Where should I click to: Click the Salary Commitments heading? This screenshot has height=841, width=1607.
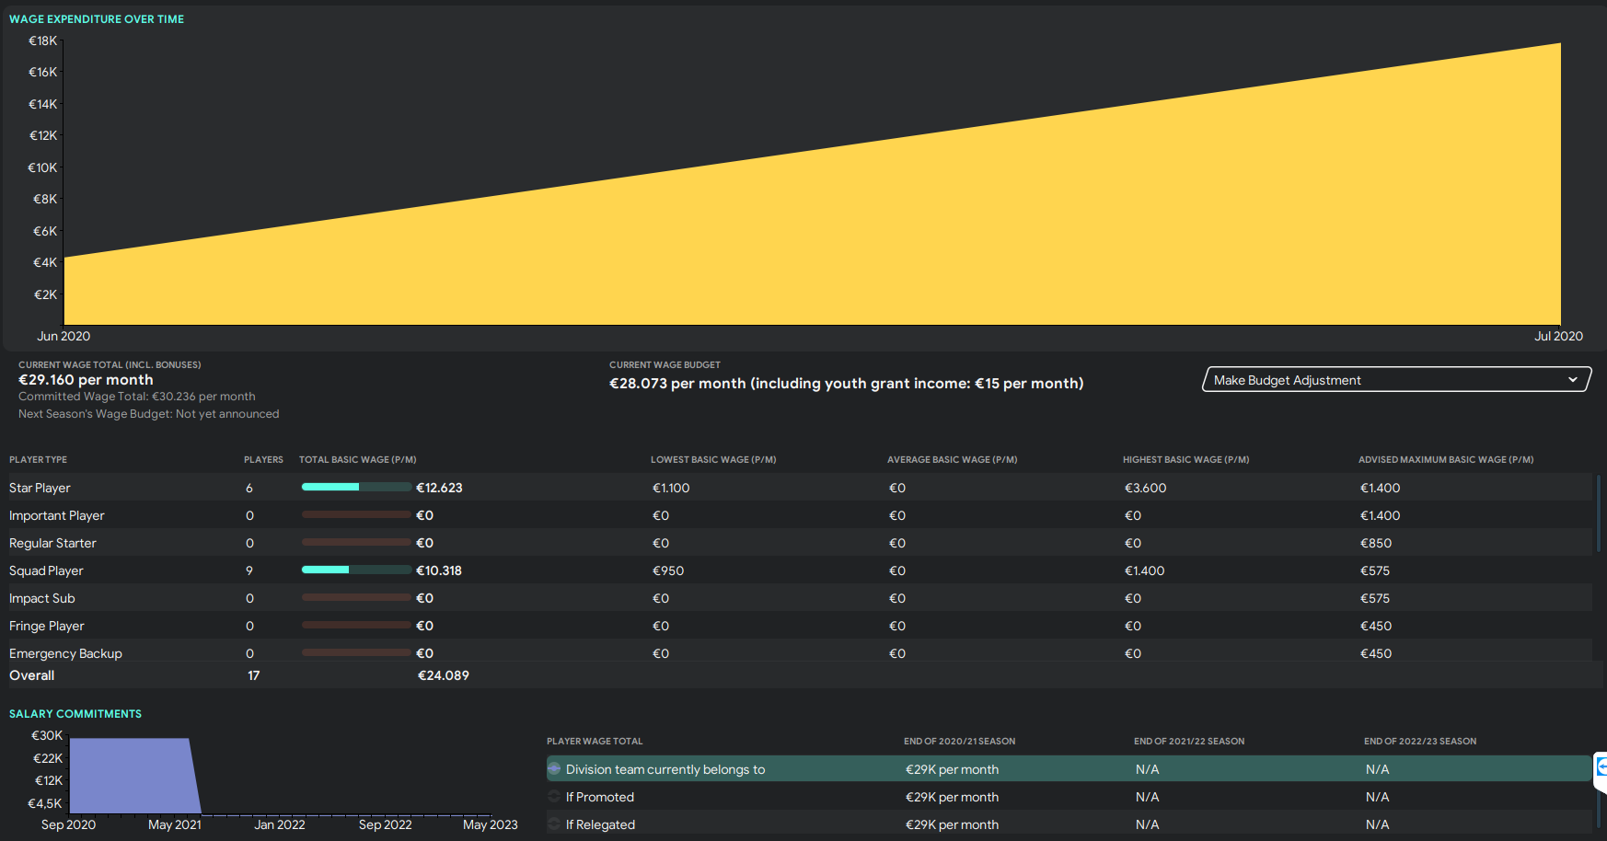click(75, 714)
